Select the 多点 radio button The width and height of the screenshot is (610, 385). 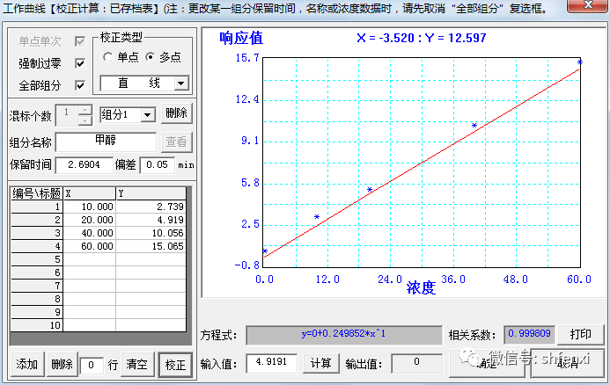click(x=150, y=57)
